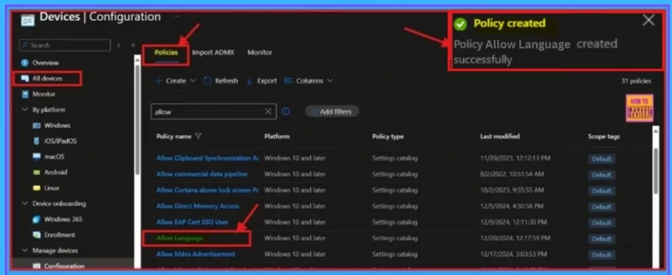
Task: Open Allow Clipboard Synchronization policy
Action: (x=207, y=158)
